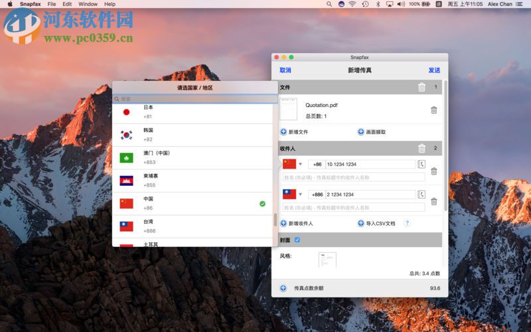Select the Cambodia flag in the country list
Viewport: 531px width, 332px height.
coord(126,181)
